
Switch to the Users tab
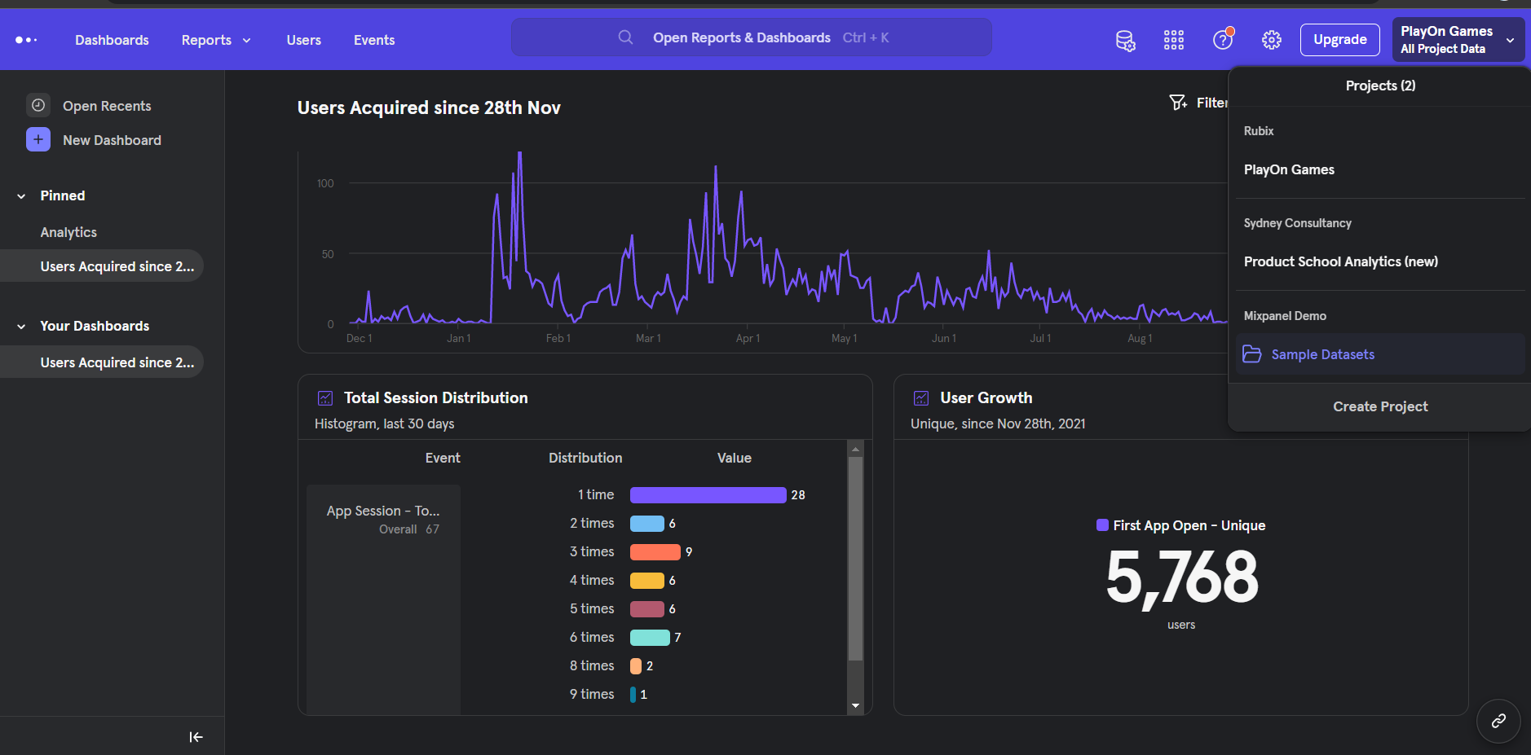tap(303, 39)
